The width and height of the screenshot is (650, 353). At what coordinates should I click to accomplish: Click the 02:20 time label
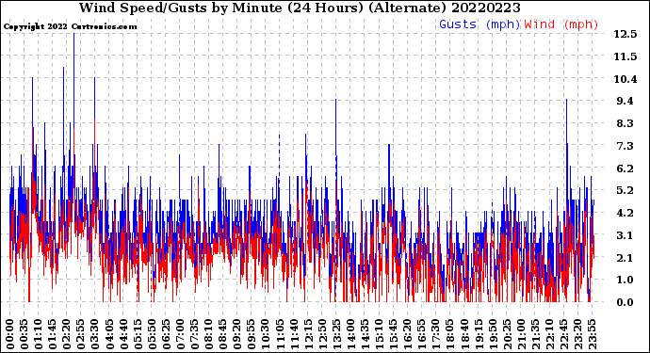coord(67,334)
